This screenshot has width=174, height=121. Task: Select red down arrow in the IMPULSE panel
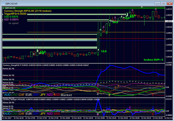tap(153, 114)
